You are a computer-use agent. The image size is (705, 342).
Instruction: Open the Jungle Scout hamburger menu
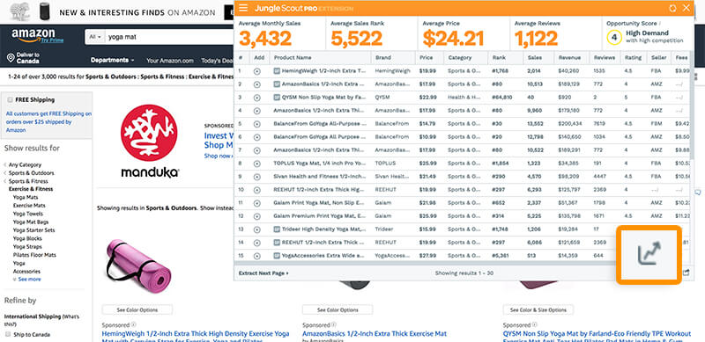click(243, 8)
